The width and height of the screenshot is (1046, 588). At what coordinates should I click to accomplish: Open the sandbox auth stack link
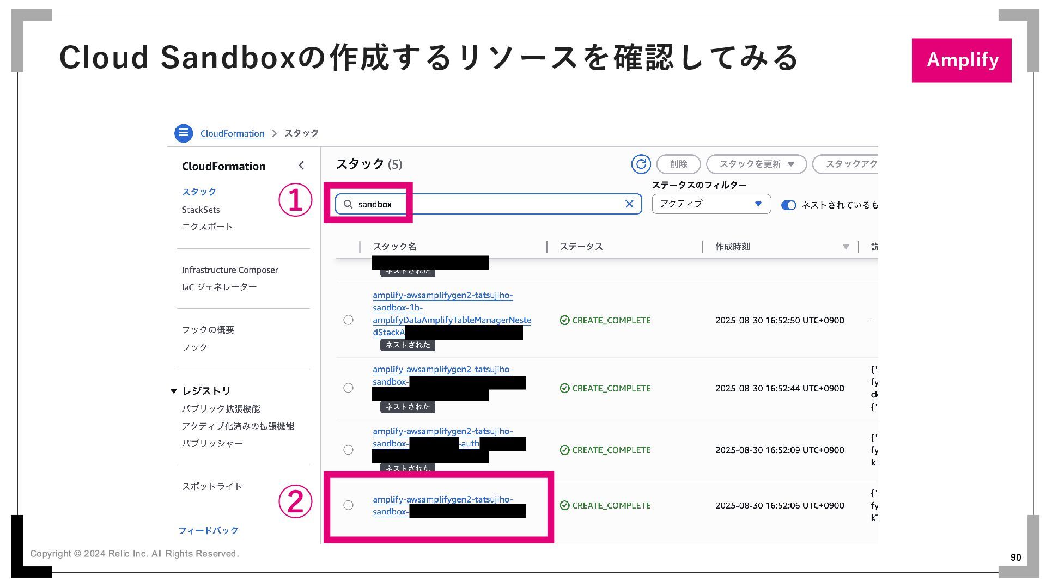pos(442,437)
